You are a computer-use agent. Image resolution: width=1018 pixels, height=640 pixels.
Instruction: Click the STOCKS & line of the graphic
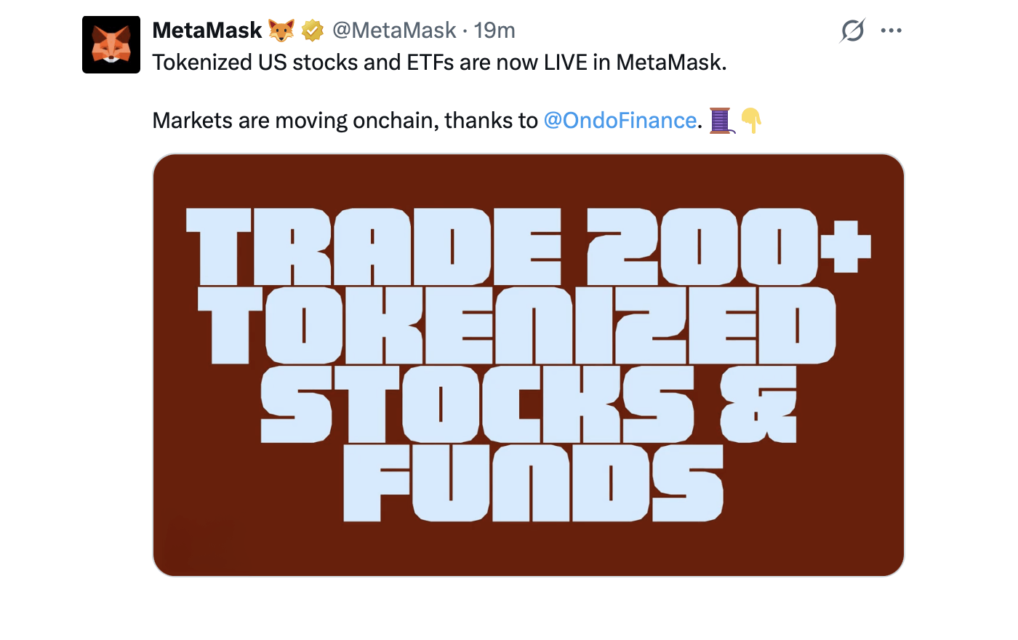527,404
